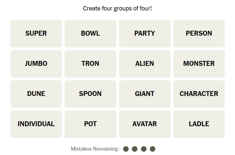Select the AVATAR tile
235x155 pixels.
pyautogui.click(x=145, y=124)
